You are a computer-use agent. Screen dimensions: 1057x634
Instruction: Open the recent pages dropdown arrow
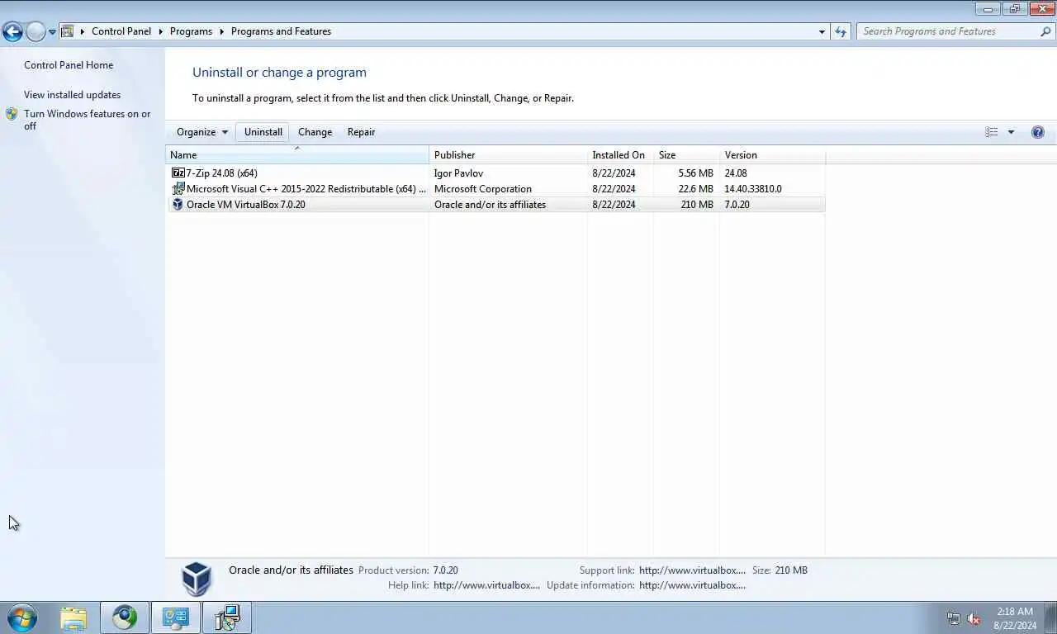pyautogui.click(x=52, y=32)
